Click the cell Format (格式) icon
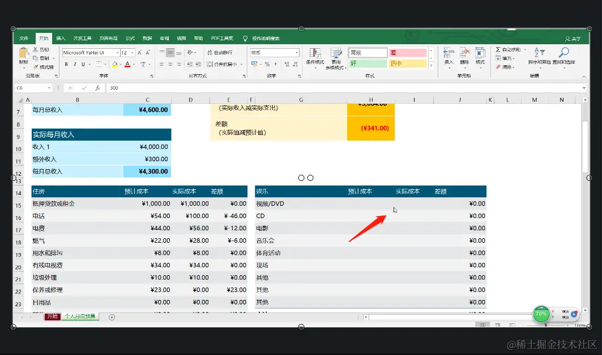Image resolution: width=602 pixels, height=355 pixels. (480, 53)
